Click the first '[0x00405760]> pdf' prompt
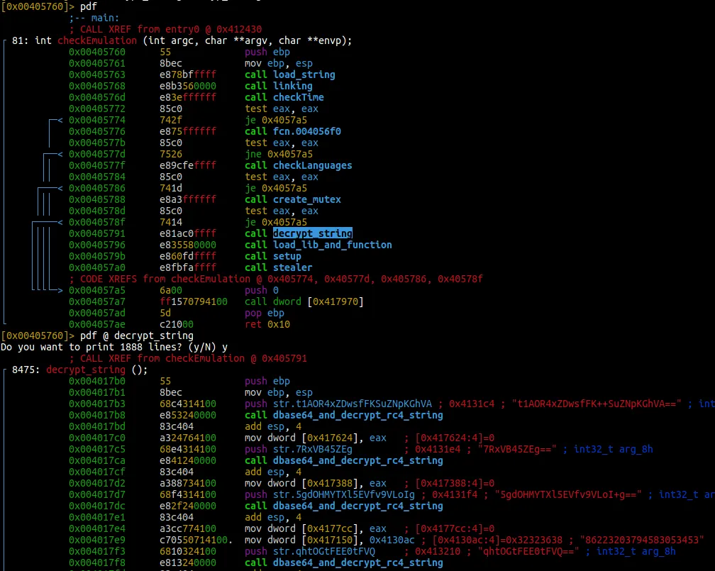The image size is (715, 571). pyautogui.click(x=49, y=6)
